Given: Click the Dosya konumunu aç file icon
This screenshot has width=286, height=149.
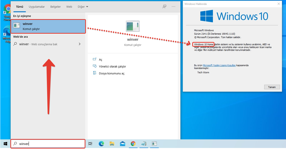Looking at the screenshot, I should tap(94, 73).
